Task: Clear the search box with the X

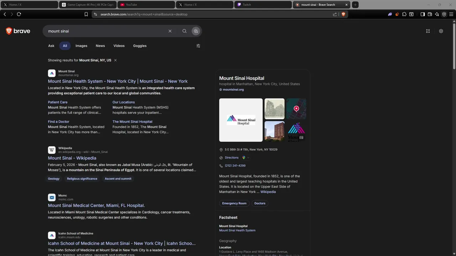Action: [x=170, y=31]
